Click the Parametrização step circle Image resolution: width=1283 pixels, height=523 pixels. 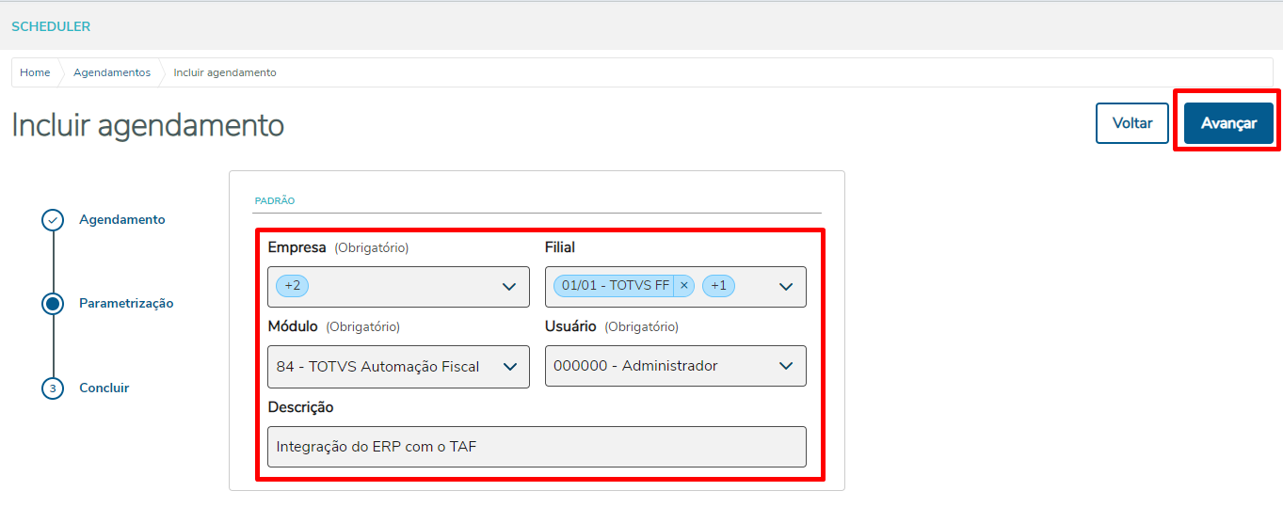coord(53,304)
